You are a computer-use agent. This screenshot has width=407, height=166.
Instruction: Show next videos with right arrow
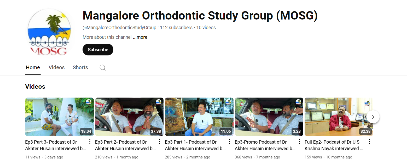point(373,117)
